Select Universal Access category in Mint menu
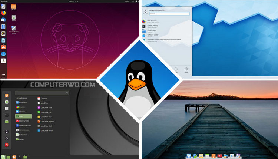The height and width of the screenshot is (159, 278). (23, 126)
